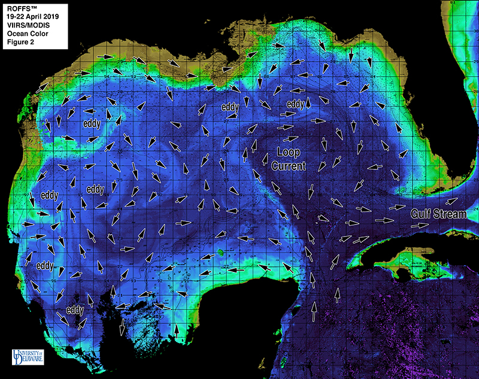Select the southernmost eddy label
This screenshot has width=479, height=379.
(x=75, y=310)
